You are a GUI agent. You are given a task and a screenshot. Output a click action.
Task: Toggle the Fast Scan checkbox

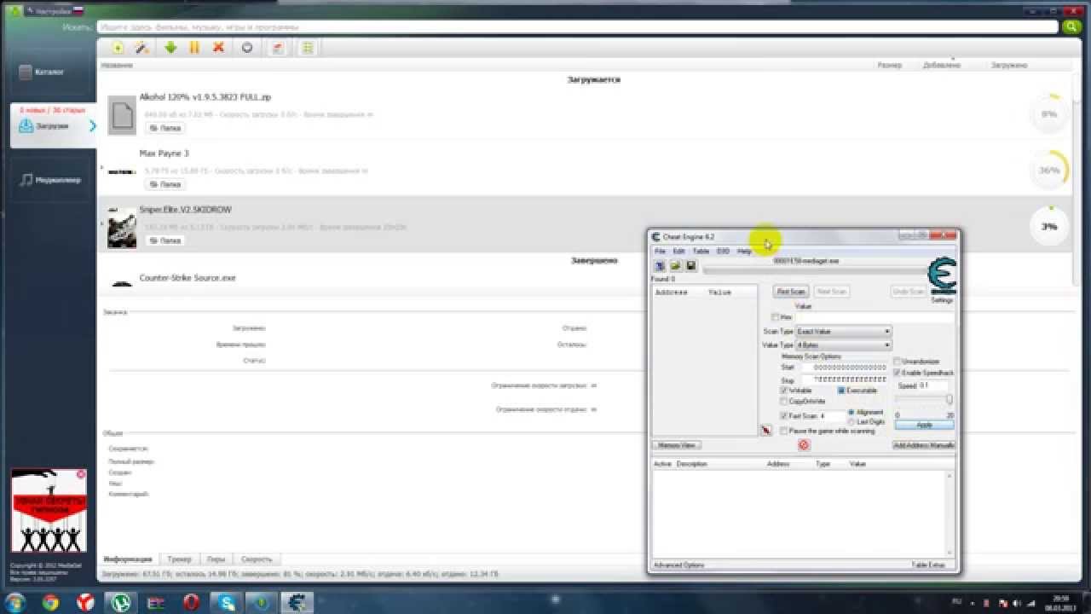pyautogui.click(x=784, y=416)
